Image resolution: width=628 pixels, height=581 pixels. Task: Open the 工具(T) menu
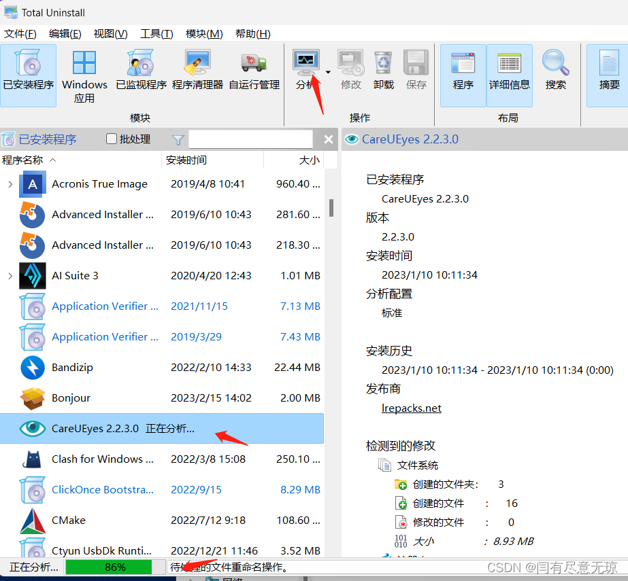[x=156, y=33]
